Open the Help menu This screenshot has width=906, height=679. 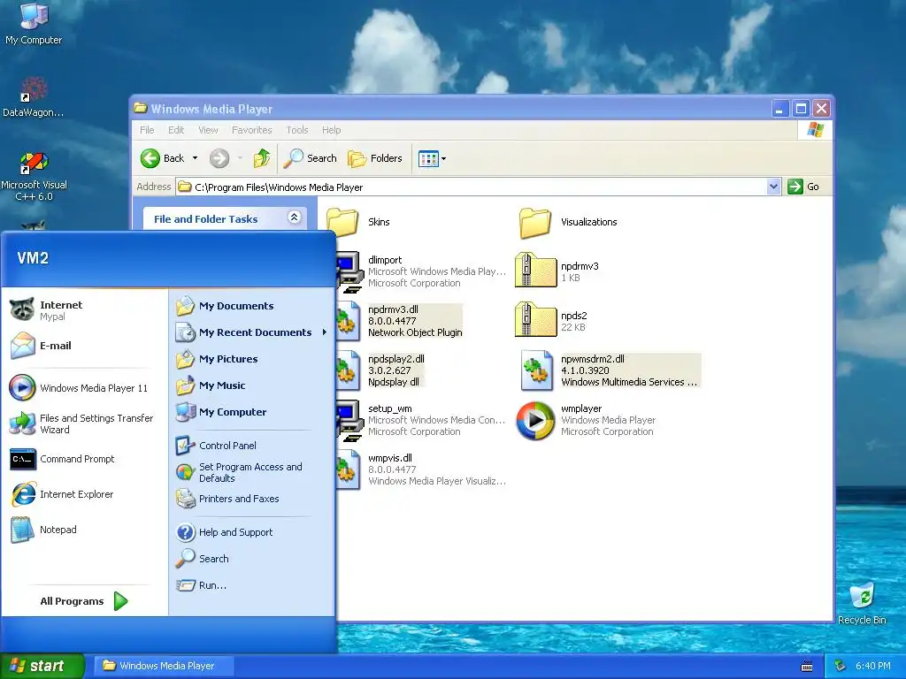click(331, 130)
